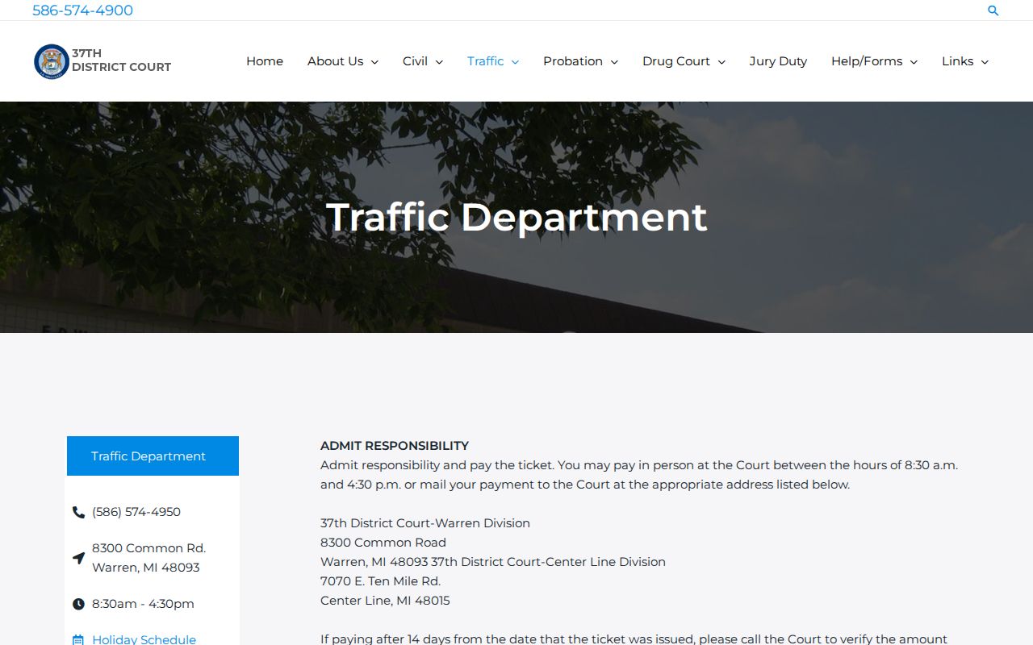1033x645 pixels.
Task: Click the clock icon next to 8:30am - 4:30pm
Action: point(78,604)
